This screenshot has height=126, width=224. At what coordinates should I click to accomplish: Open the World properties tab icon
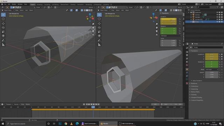click(187, 65)
